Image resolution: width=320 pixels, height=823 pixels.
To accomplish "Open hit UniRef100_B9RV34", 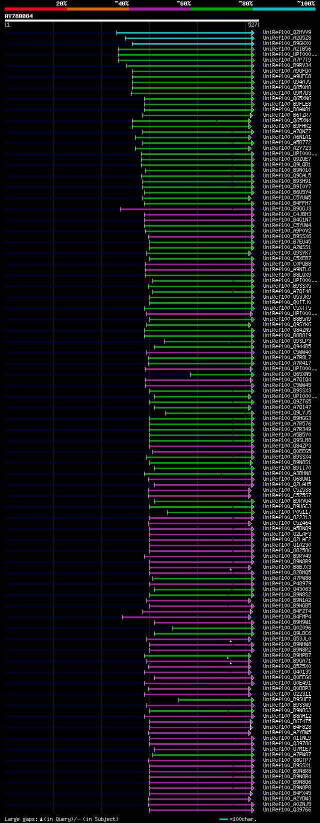I will [x=287, y=66].
